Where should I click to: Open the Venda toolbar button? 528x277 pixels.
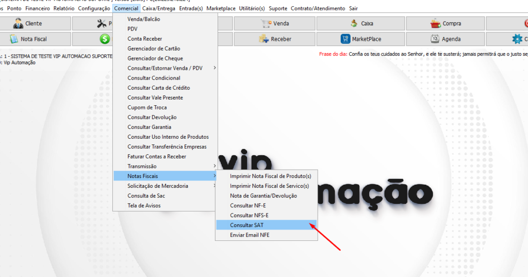click(274, 23)
